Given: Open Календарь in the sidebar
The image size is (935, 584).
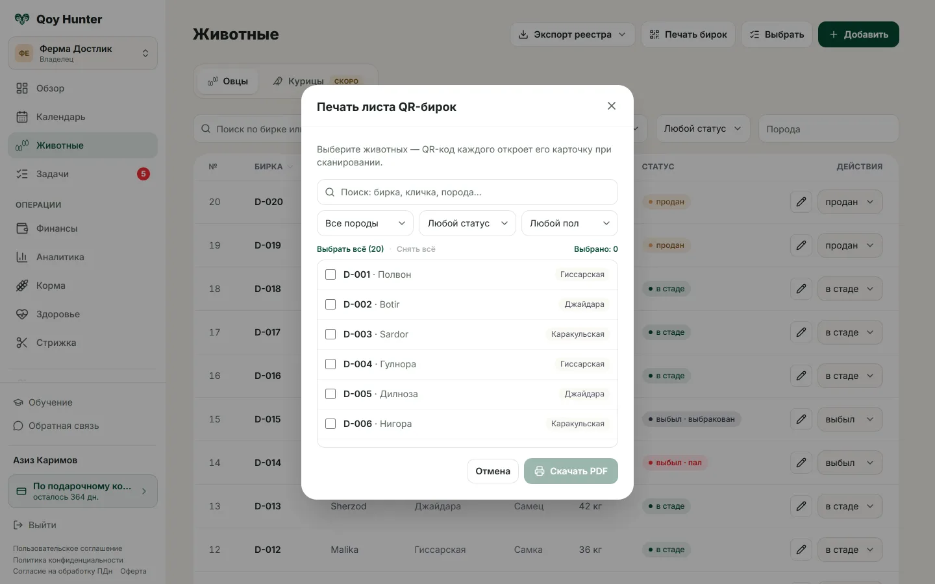Looking at the screenshot, I should point(82,117).
